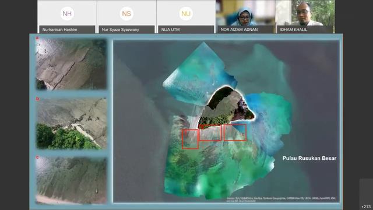Viewport: 373px width, 210px height.
Task: Select Nur Syaza Syazwany's participant tile
Action: [x=126, y=17]
